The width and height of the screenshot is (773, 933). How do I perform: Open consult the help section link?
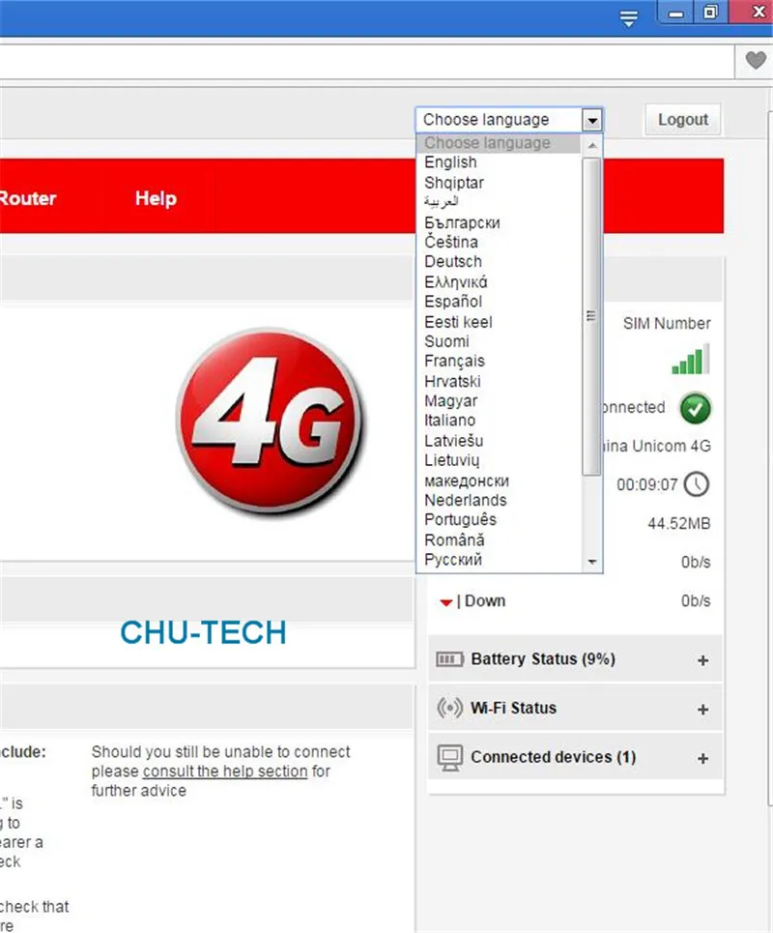coord(225,772)
